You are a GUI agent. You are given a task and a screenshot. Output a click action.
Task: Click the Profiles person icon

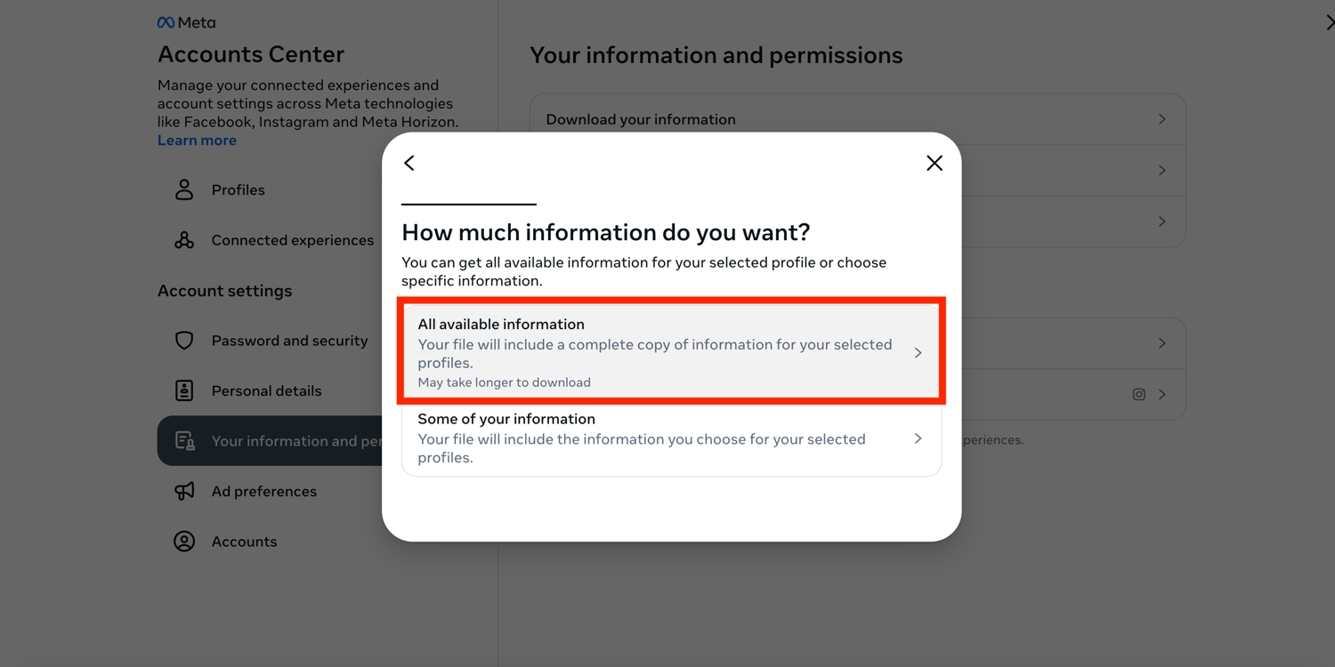[184, 189]
